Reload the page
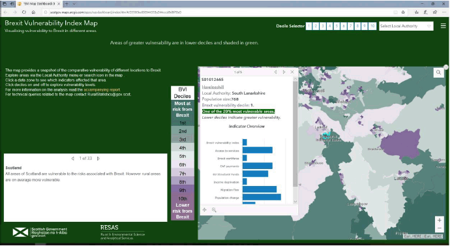The image size is (450, 246). pyautogui.click(x=24, y=12)
